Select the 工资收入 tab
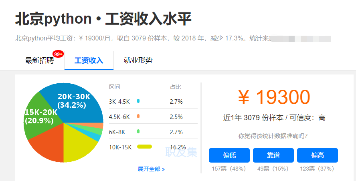The height and width of the screenshot is (181, 356). pyautogui.click(x=89, y=60)
